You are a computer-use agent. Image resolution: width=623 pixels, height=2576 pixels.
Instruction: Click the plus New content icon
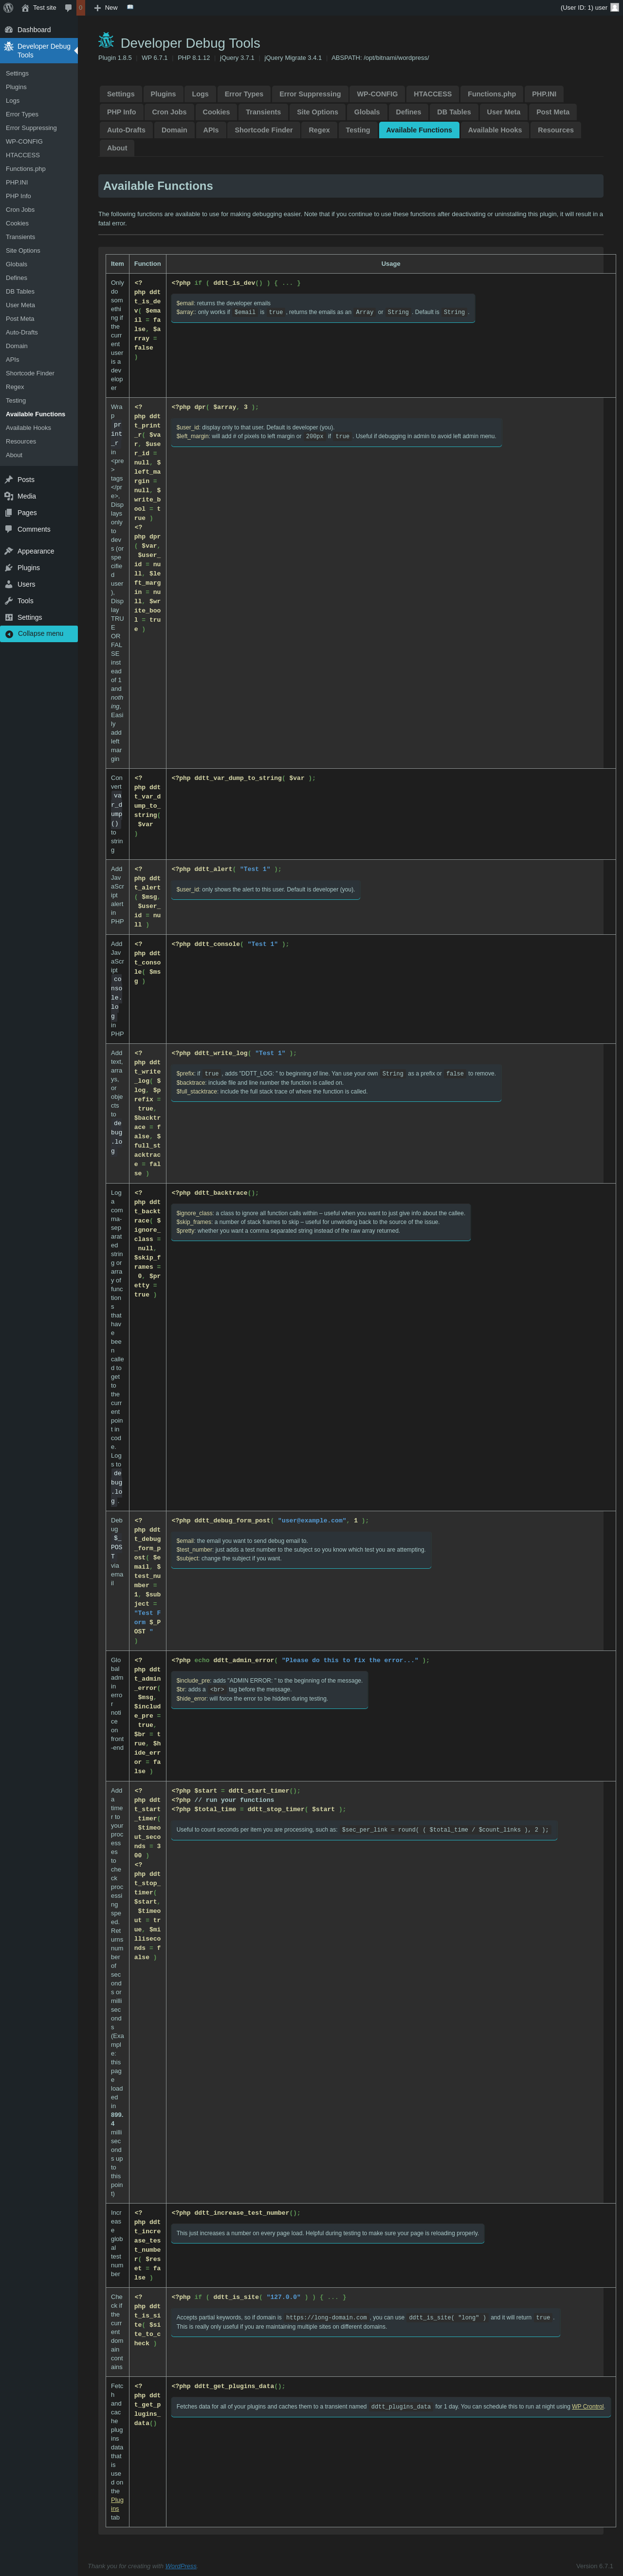97,7
